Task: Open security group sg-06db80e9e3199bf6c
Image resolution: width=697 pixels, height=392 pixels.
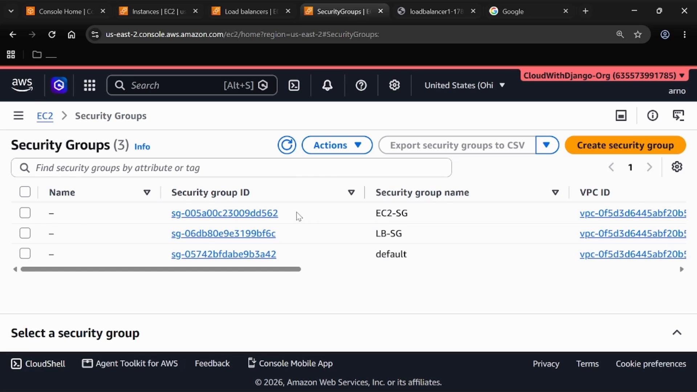Action: 223,233
